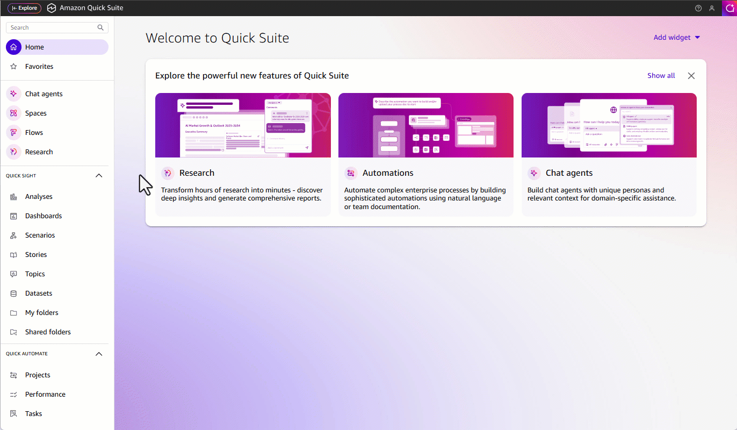The width and height of the screenshot is (737, 430).
Task: Click the Show all link
Action: [x=661, y=76]
